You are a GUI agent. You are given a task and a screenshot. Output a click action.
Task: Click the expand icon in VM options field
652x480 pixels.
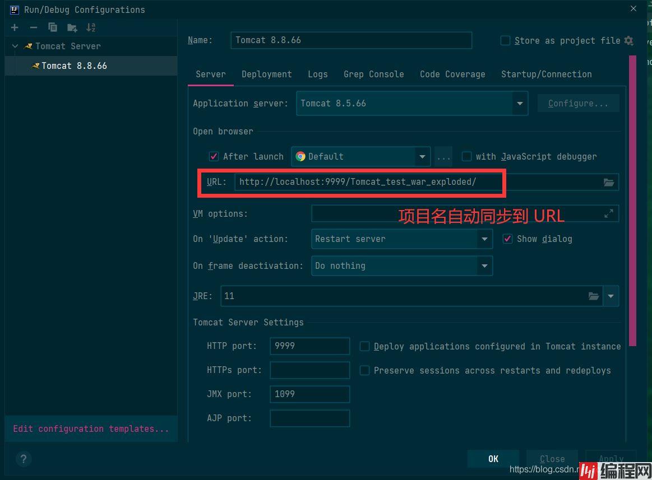[608, 213]
